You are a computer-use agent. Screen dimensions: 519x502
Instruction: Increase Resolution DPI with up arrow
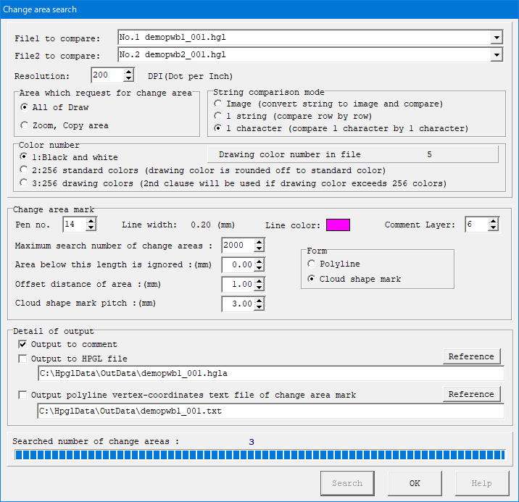[128, 72]
